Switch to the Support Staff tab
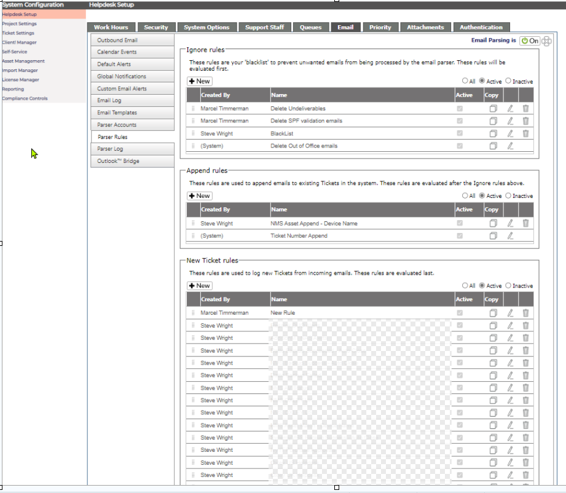 (265, 27)
